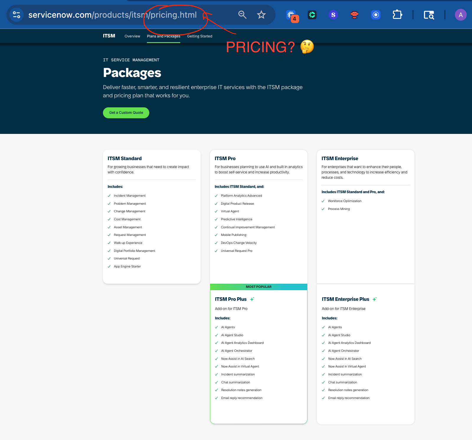Toggle the bookmark star for this page

point(261,14)
